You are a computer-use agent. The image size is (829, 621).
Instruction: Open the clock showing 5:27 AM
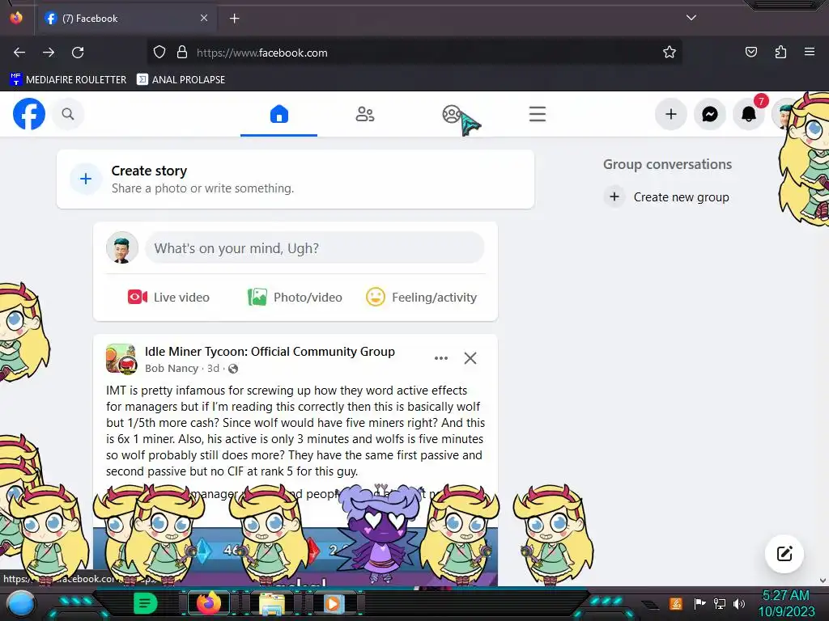(x=786, y=603)
